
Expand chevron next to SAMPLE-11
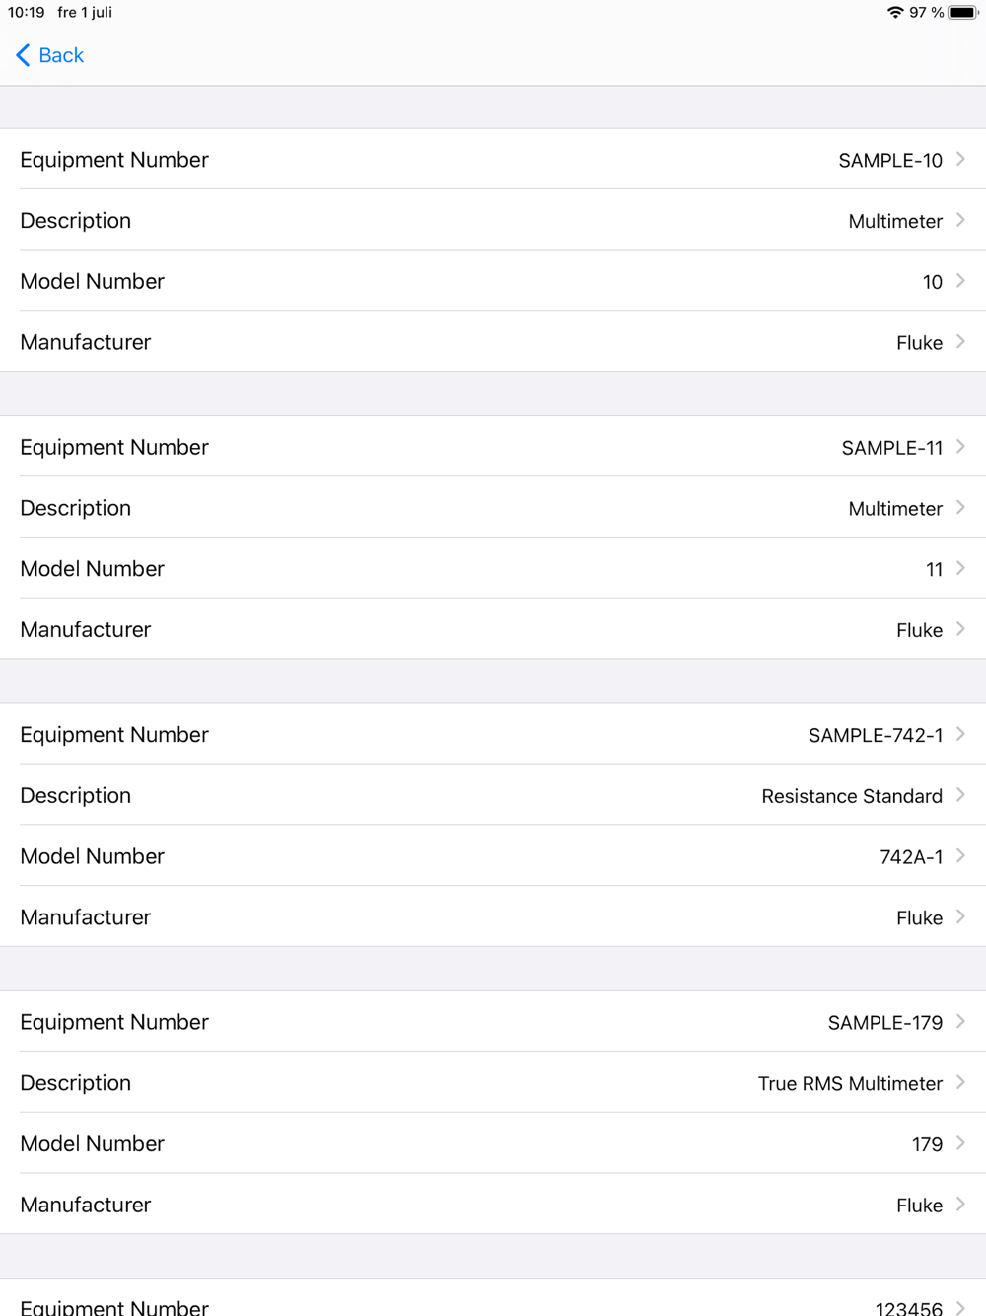(960, 447)
